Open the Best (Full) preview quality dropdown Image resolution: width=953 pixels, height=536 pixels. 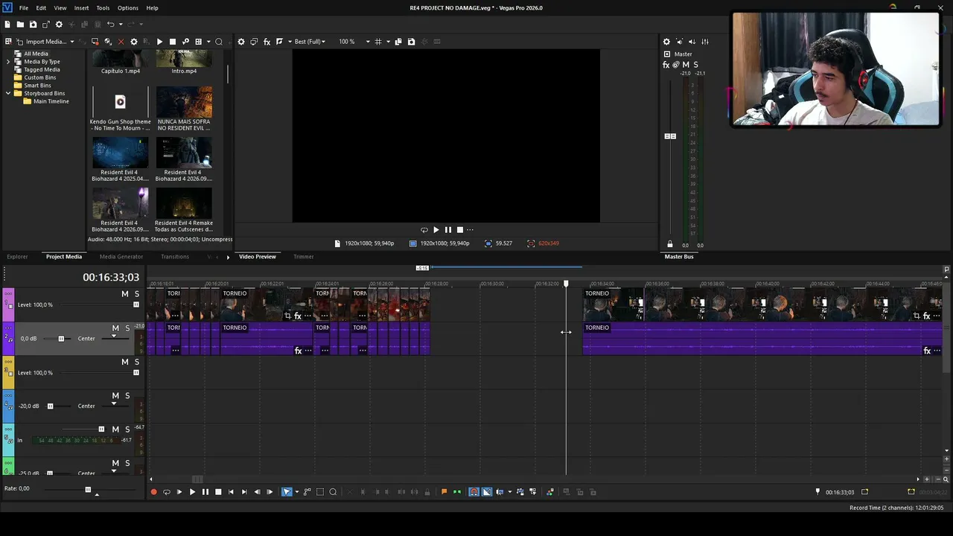310,42
